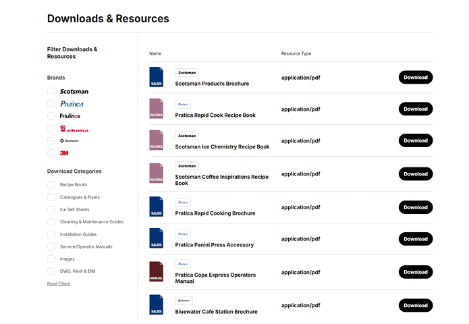
Task: Select the Installation Guides checkbox
Action: 51,234
